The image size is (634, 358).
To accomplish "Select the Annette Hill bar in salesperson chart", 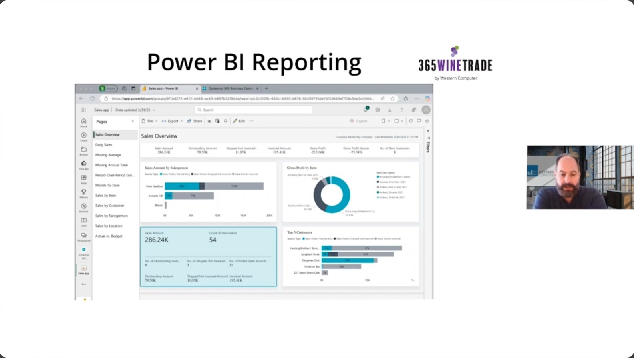I will [x=189, y=196].
